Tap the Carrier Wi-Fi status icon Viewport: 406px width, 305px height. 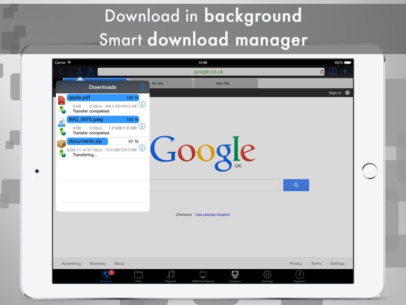click(69, 62)
